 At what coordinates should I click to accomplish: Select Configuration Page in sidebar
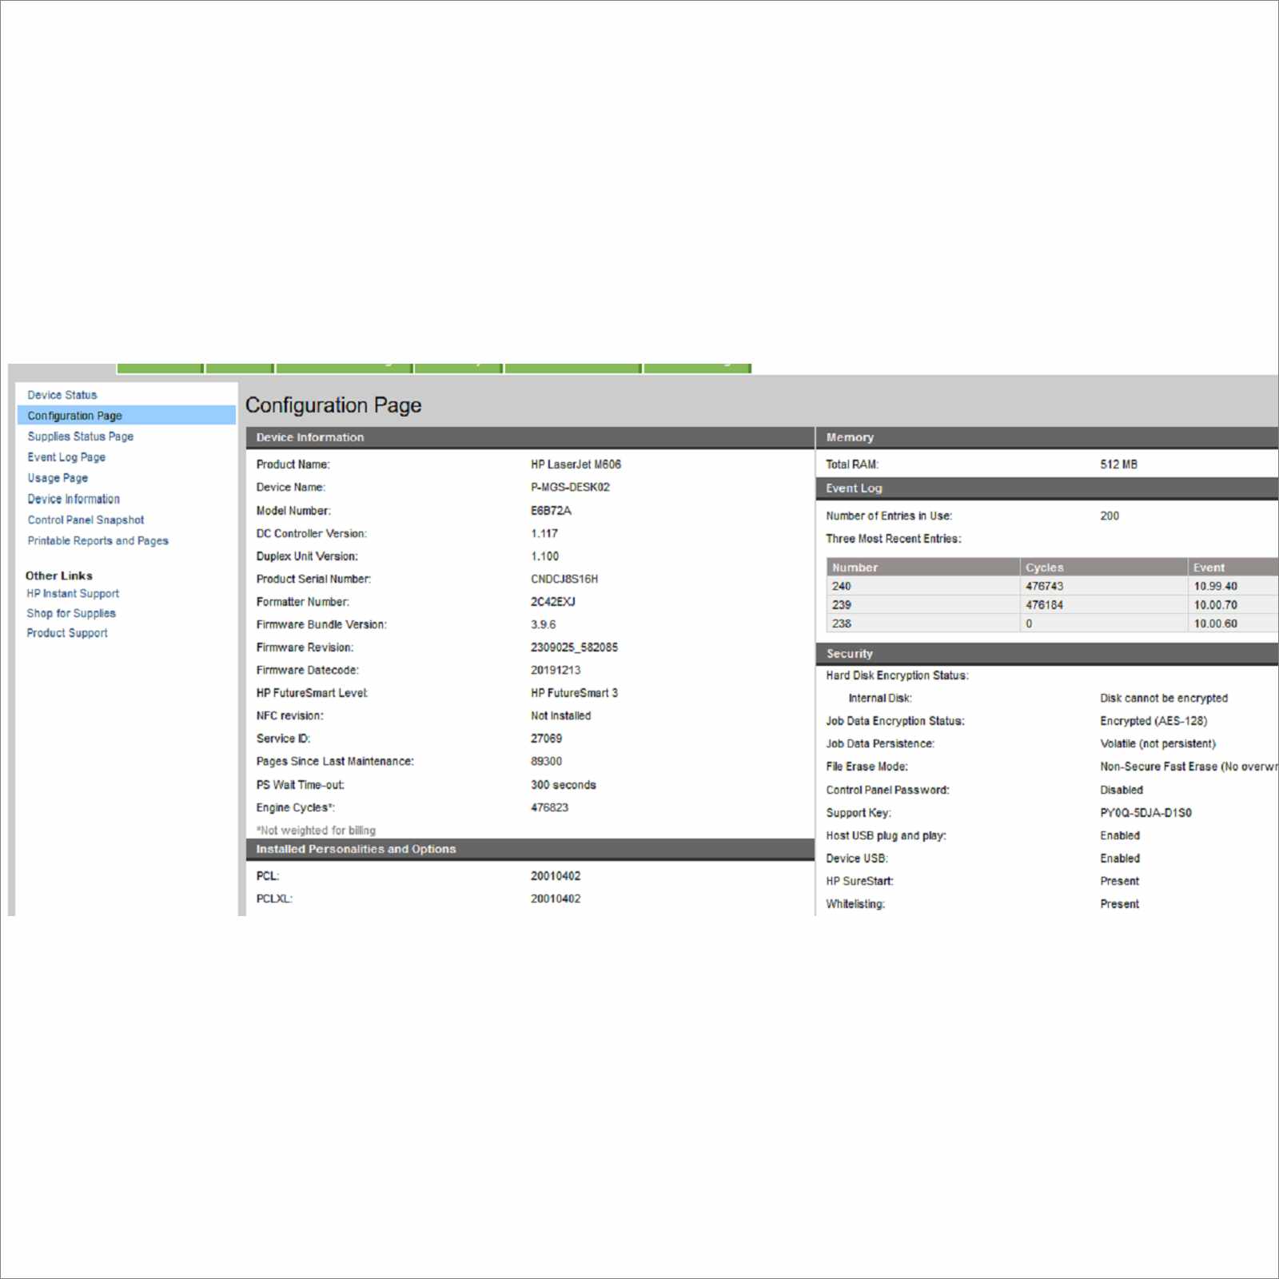[126, 416]
